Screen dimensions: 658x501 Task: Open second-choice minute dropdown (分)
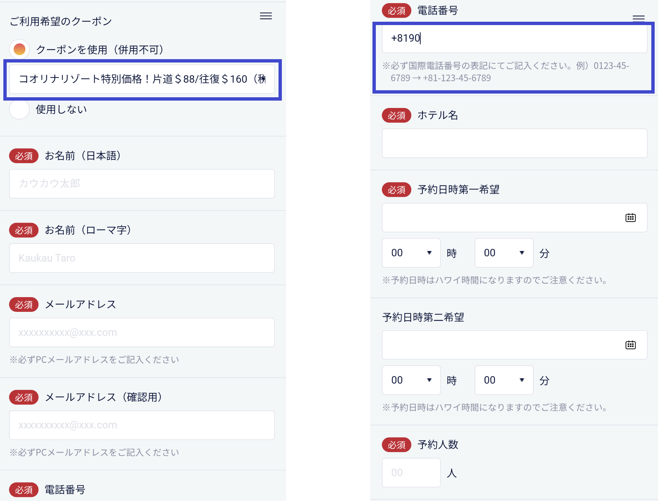click(x=504, y=380)
